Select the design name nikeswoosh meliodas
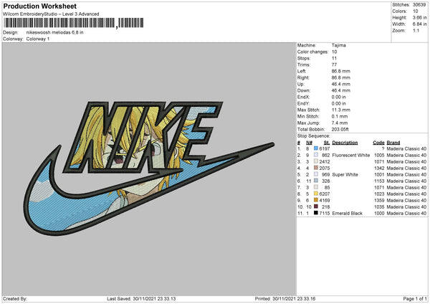The image size is (430, 304). pyautogui.click(x=54, y=32)
